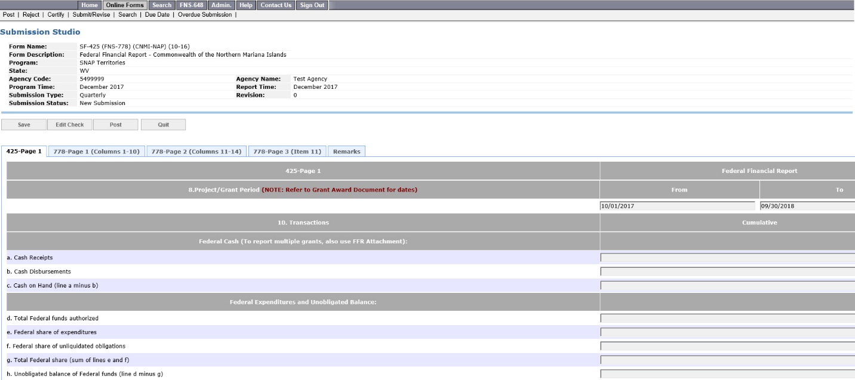Screen dimensions: 855x380
Task: Open the Remarks tab
Action: tap(346, 152)
